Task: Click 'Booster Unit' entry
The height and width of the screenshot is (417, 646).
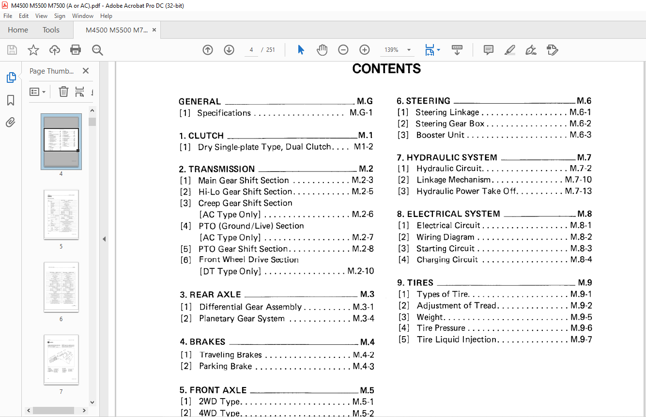Action: pyautogui.click(x=440, y=135)
